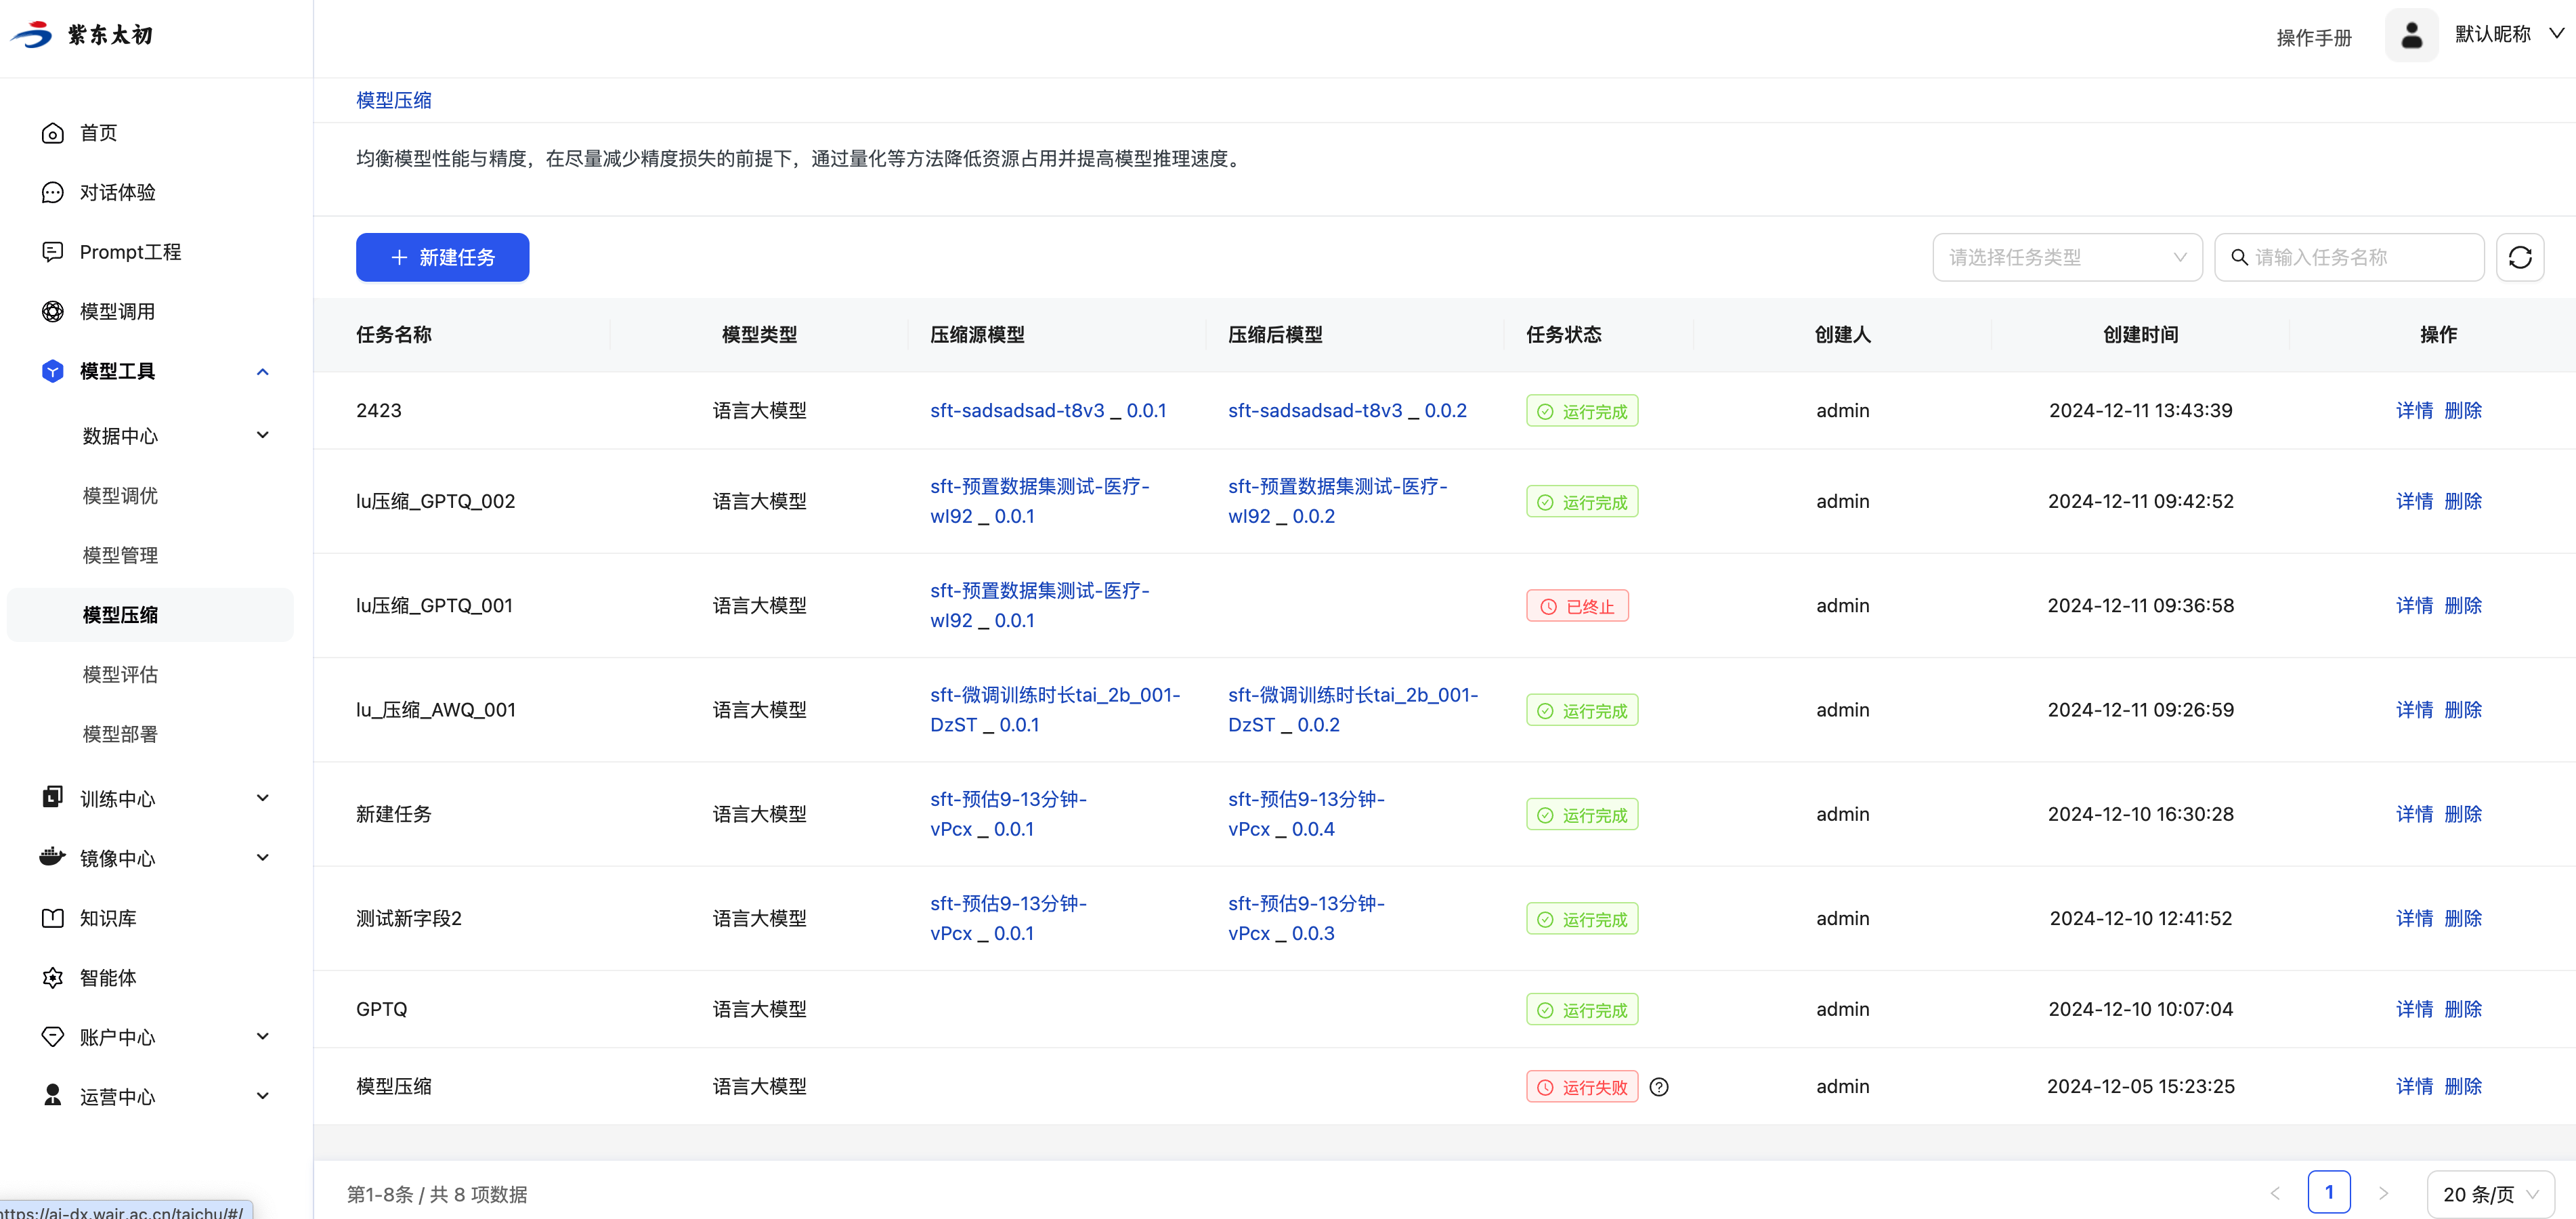Image resolution: width=2576 pixels, height=1219 pixels.
Task: Click the 首页 home icon in sidebar
Action: point(53,133)
